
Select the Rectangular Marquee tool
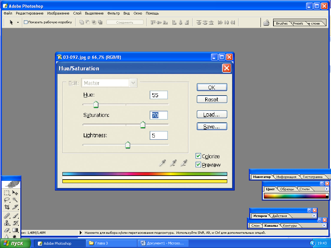coord(7,193)
